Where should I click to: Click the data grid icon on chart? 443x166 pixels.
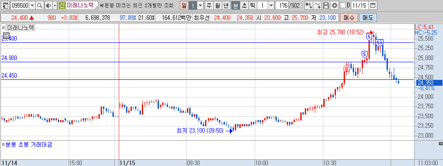pos(6,36)
